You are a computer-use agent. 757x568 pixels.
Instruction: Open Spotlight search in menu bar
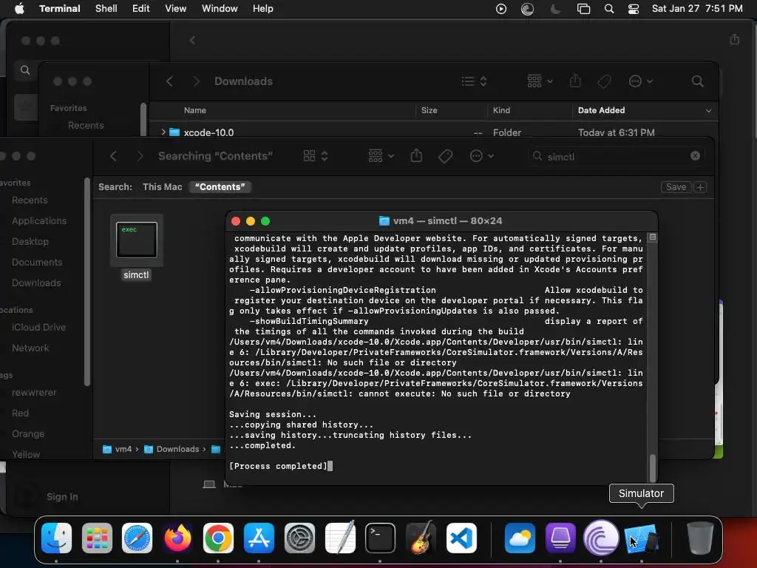pos(609,9)
